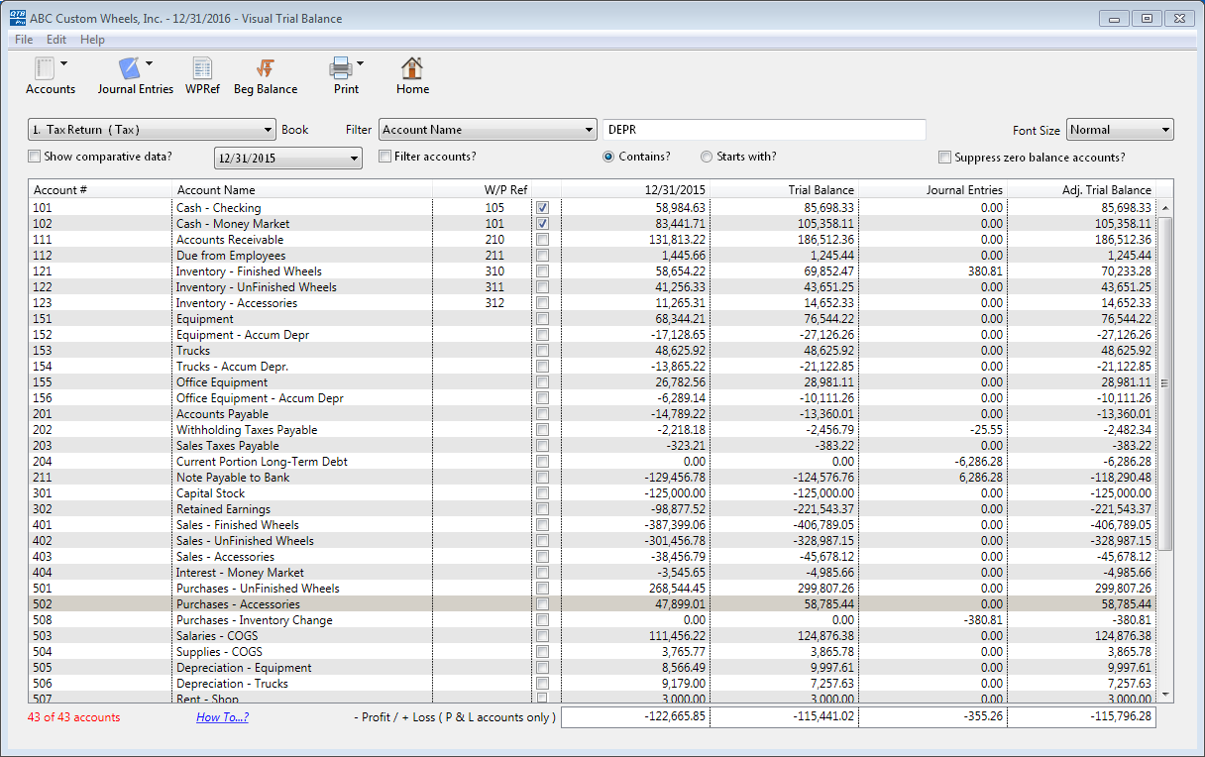Click the WPRef toolbar icon
Image resolution: width=1205 pixels, height=757 pixels.
tap(202, 68)
